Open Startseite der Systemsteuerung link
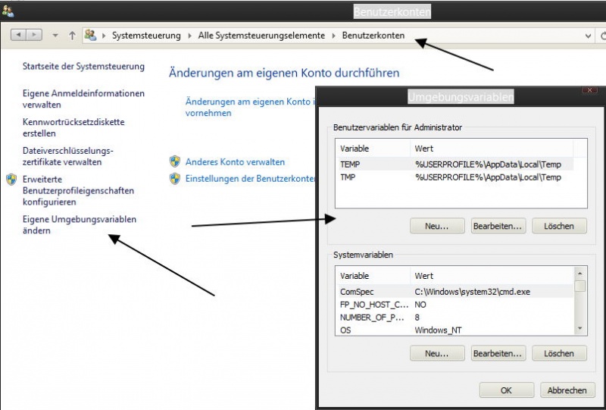Screen dimensions: 606x410 tap(83, 67)
